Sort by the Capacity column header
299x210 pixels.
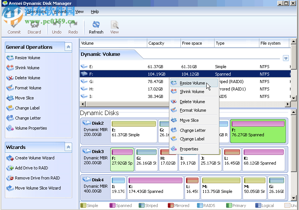click(164, 43)
